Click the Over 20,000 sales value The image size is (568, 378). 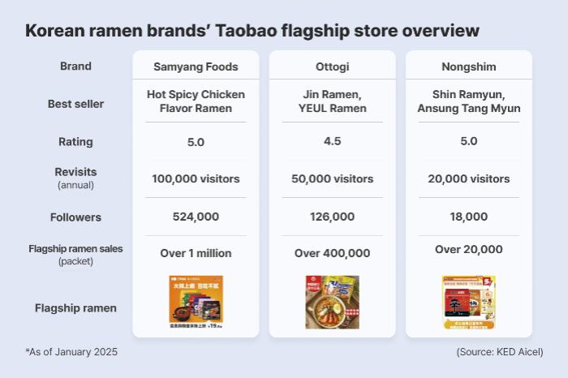point(469,249)
